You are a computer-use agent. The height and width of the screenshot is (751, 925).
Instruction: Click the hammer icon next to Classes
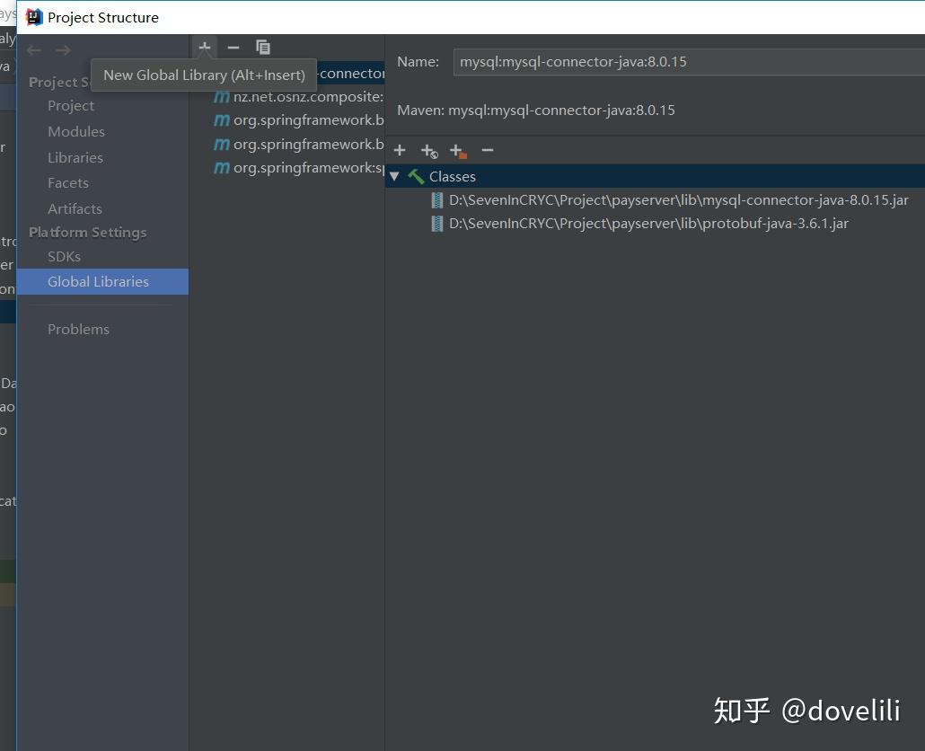pos(416,176)
